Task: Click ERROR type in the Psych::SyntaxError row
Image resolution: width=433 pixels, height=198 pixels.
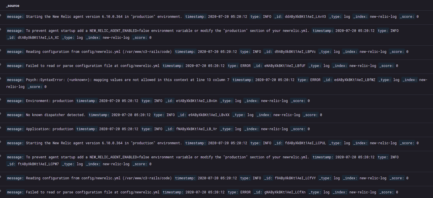Action: (315, 80)
